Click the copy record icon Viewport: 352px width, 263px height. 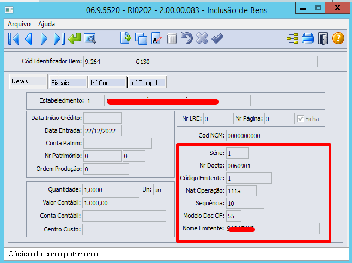click(x=141, y=39)
